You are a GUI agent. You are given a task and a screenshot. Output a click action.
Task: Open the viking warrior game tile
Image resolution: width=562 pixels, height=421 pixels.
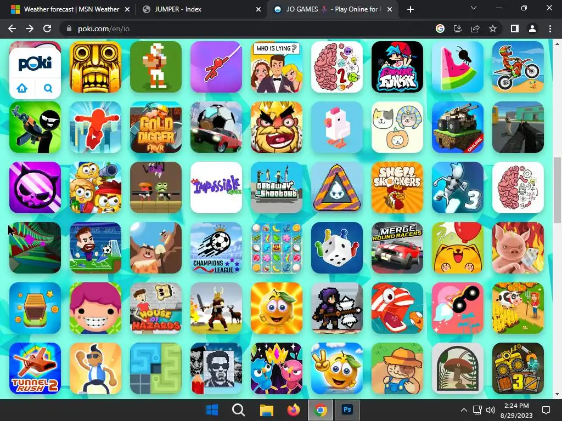click(x=216, y=308)
